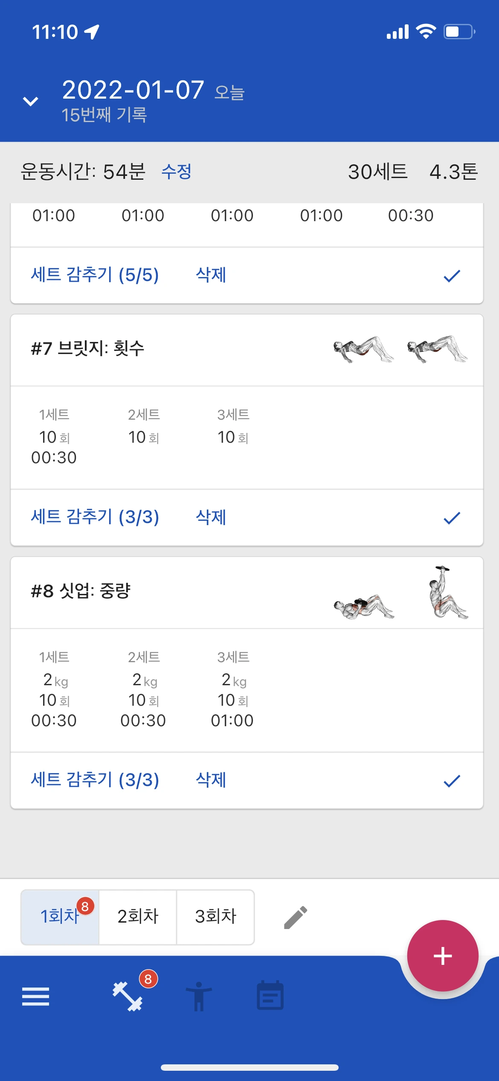499x1081 pixels.
Task: Switch to the 2회차 tab
Action: coord(138,917)
